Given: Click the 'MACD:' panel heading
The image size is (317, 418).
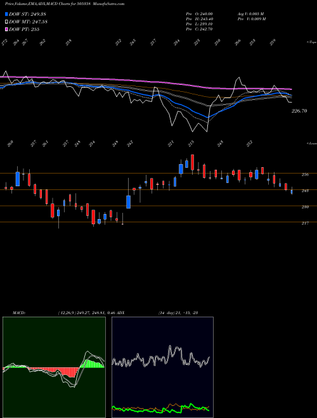Looking at the screenshot, I should pos(18,313).
